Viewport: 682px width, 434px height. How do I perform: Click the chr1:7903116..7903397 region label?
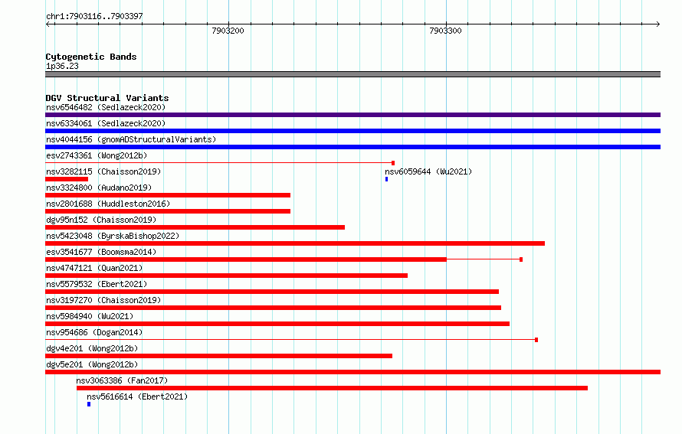pyautogui.click(x=94, y=16)
